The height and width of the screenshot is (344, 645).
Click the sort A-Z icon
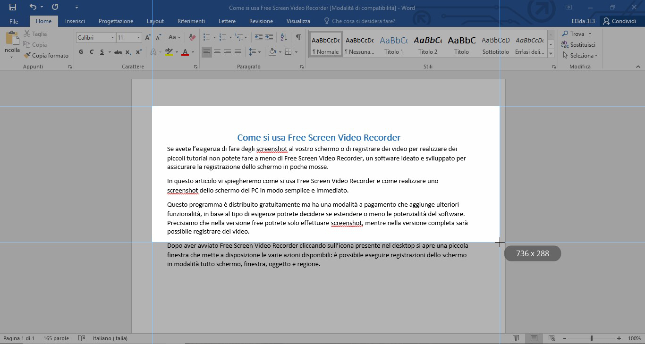tap(284, 37)
